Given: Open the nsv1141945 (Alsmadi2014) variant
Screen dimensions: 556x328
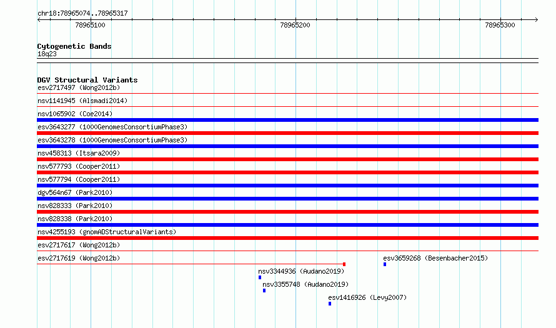Looking at the screenshot, I should click(x=82, y=101).
